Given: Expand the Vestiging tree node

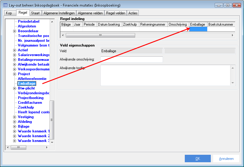Looking at the screenshot, I should [14, 117].
